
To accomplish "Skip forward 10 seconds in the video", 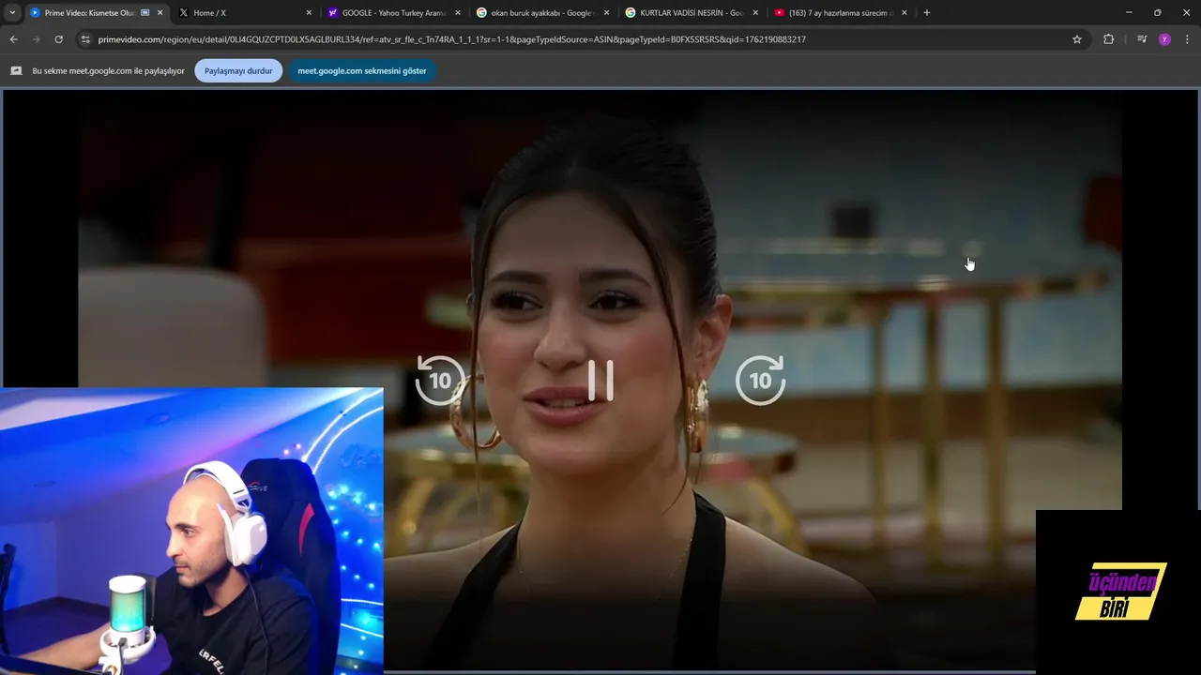I will [760, 380].
